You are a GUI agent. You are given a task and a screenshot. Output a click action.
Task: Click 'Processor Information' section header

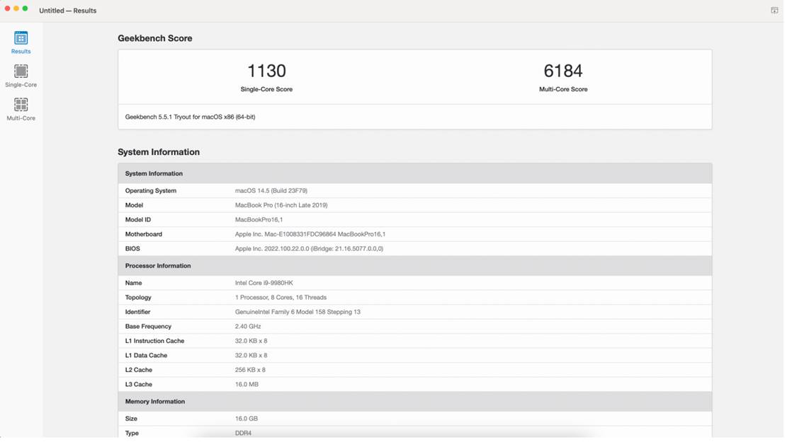(414, 266)
